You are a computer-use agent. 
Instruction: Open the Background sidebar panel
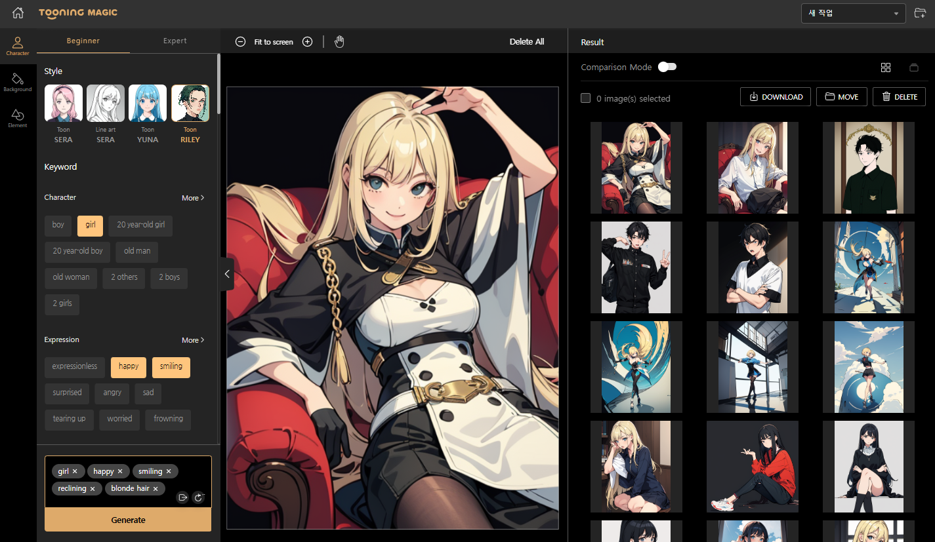tap(18, 82)
